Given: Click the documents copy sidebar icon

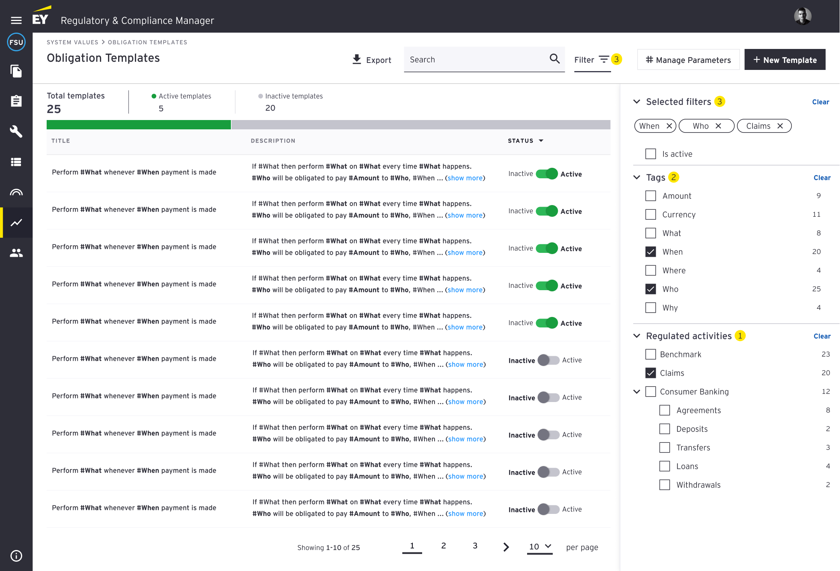Looking at the screenshot, I should tap(16, 71).
